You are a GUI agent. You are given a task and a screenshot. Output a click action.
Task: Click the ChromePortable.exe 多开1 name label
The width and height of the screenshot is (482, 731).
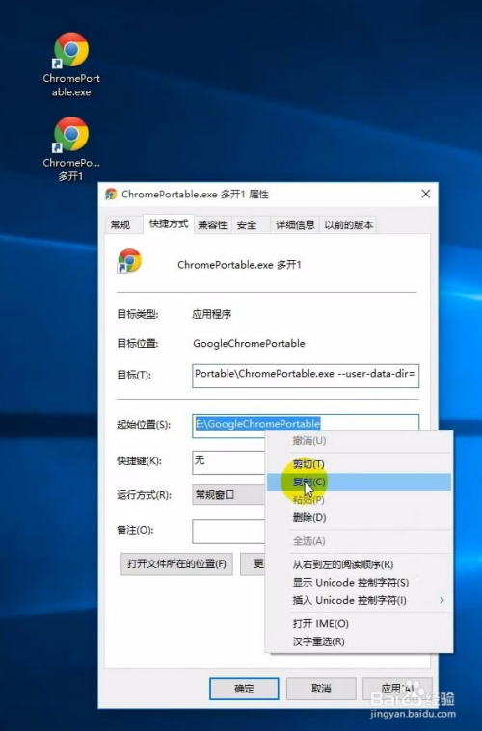click(239, 265)
